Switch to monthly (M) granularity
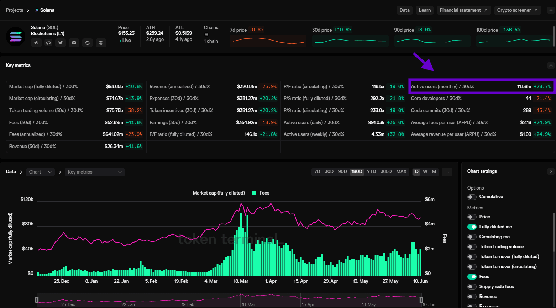This screenshot has height=308, width=556. [x=434, y=172]
